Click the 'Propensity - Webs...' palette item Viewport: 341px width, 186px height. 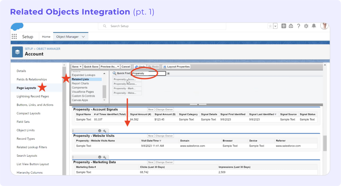(127, 93)
